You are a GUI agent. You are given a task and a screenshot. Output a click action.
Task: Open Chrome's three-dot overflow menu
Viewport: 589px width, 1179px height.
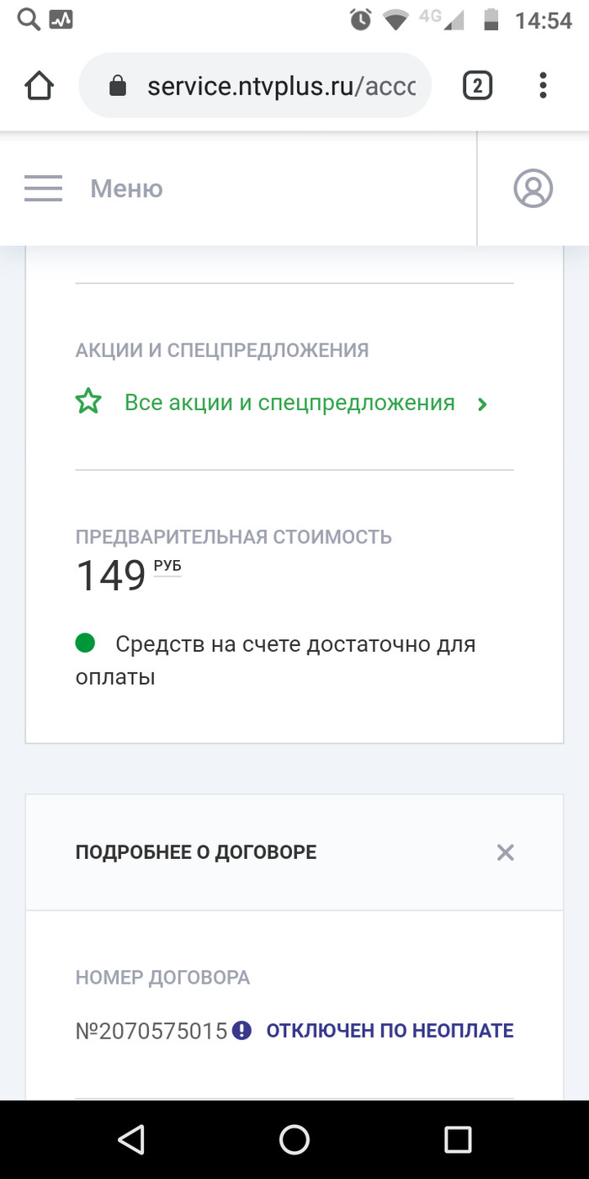coord(544,86)
